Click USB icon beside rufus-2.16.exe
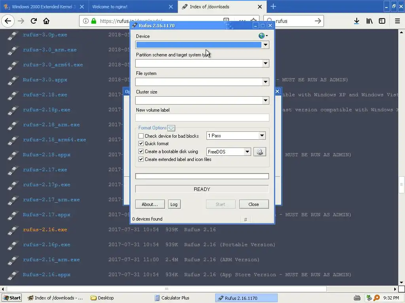 pyautogui.click(x=13, y=230)
